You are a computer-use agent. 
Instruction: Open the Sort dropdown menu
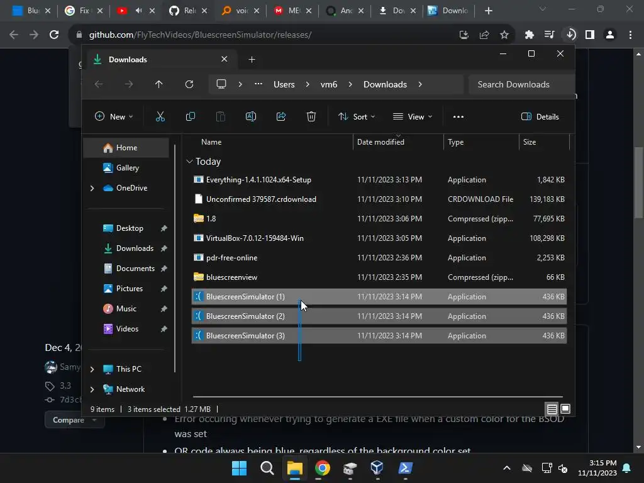[356, 116]
